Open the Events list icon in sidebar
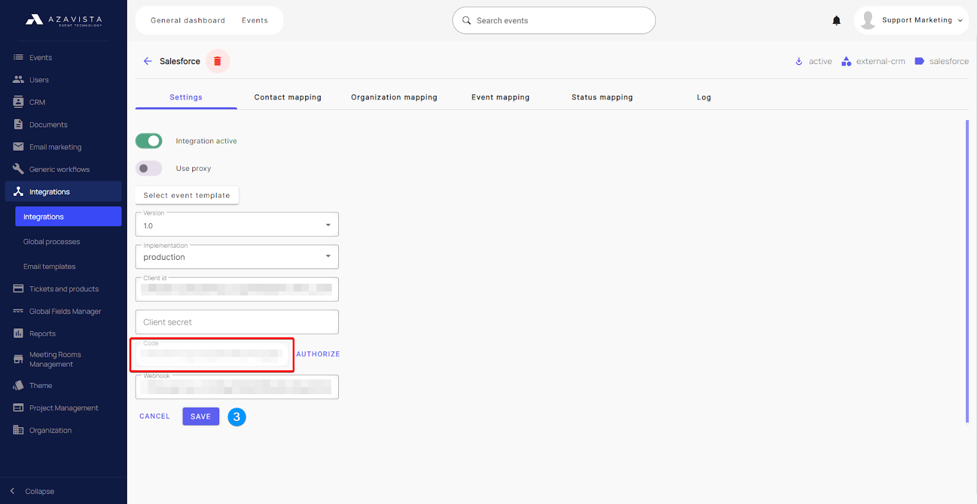 [18, 57]
